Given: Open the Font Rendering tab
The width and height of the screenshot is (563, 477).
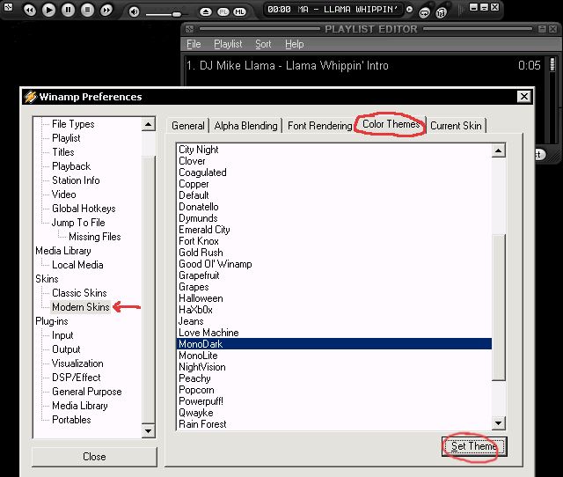Looking at the screenshot, I should 319,126.
